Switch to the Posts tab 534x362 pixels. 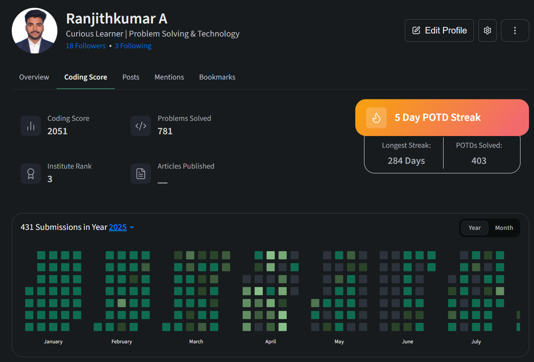131,77
